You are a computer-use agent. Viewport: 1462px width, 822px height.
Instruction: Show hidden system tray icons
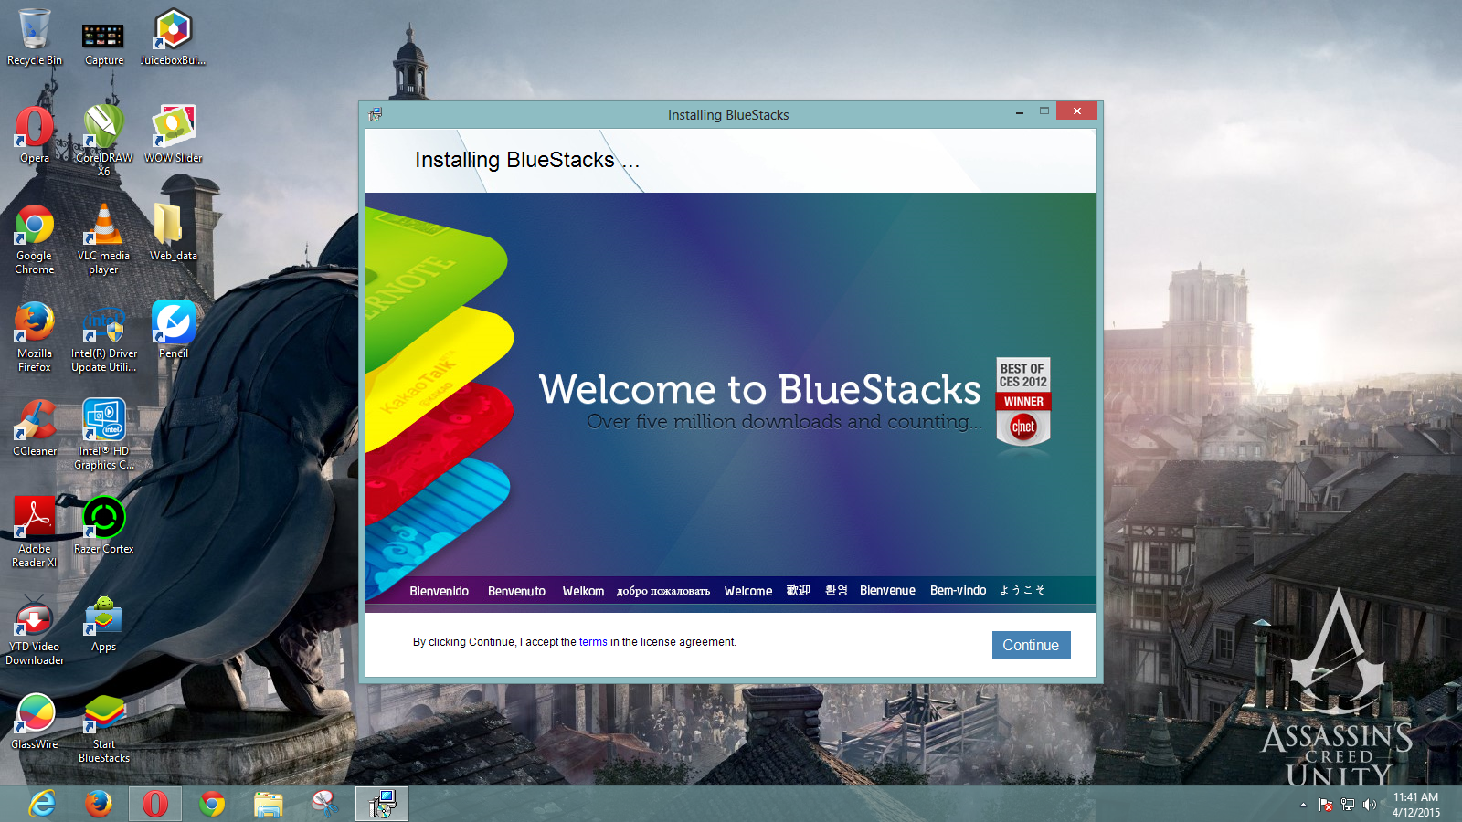1303,805
